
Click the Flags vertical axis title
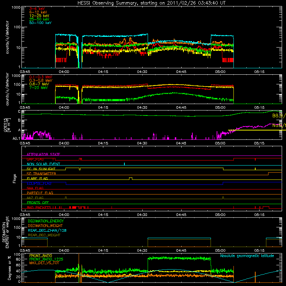[15, 178]
